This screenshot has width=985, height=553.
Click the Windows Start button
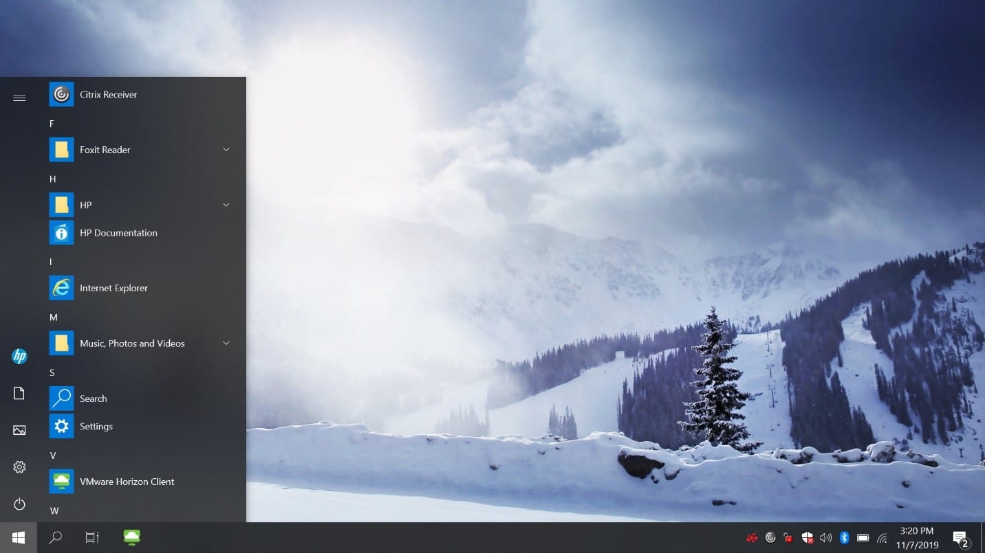click(19, 537)
